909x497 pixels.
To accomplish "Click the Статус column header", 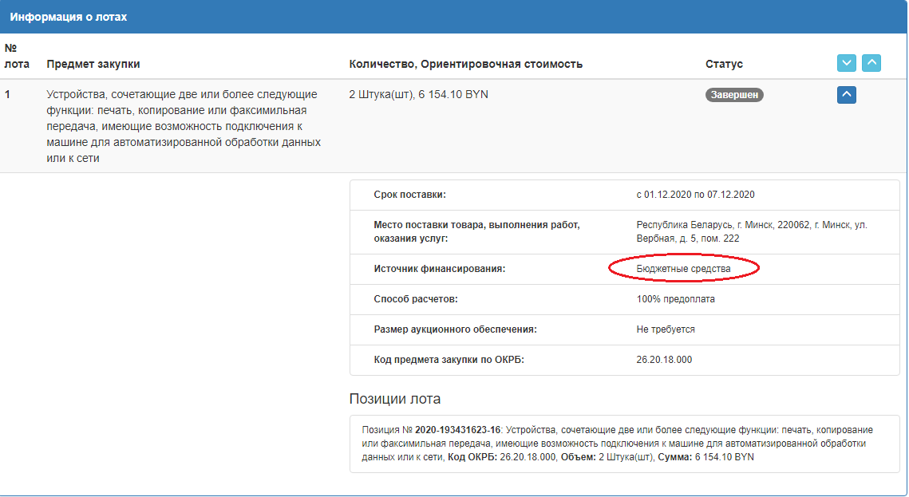I will click(724, 64).
